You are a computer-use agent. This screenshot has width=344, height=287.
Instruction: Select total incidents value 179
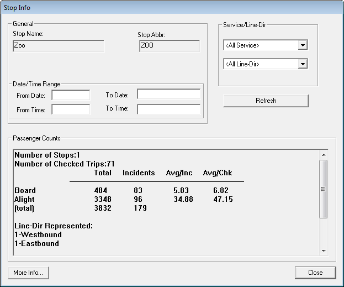(x=140, y=208)
